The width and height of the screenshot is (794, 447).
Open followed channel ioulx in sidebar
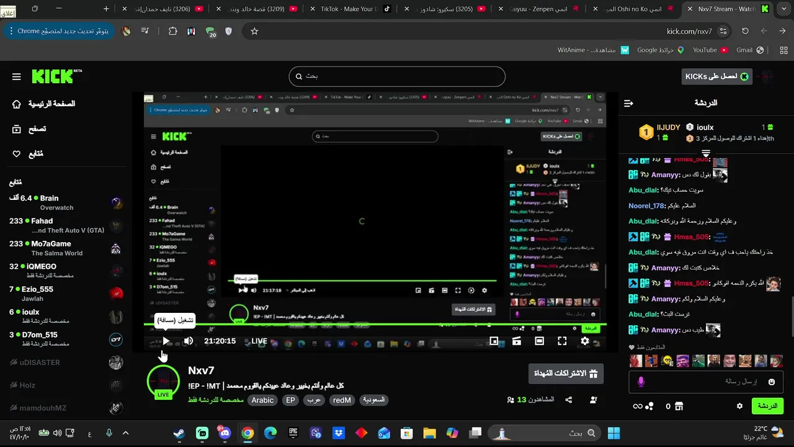(66, 316)
